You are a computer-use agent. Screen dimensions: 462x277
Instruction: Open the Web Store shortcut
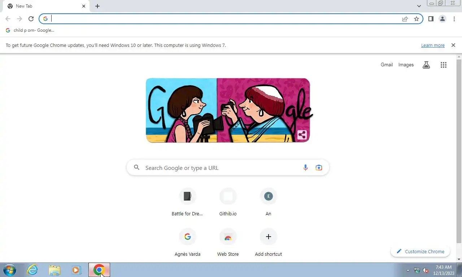(x=228, y=242)
